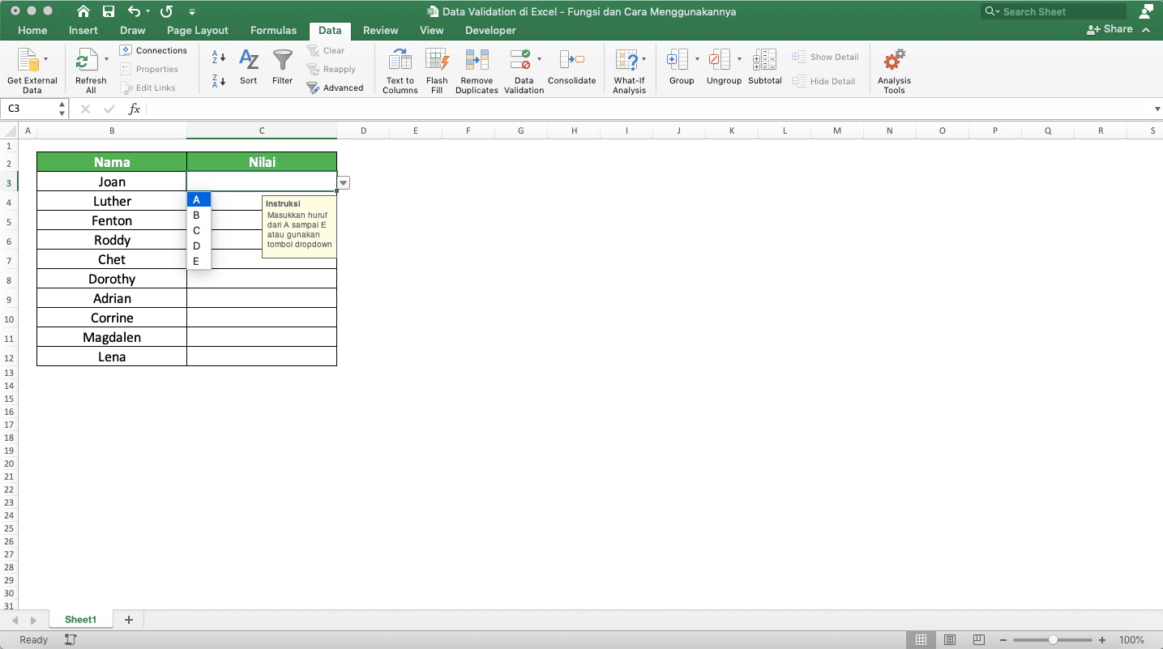Image resolution: width=1163 pixels, height=649 pixels.
Task: Open the Home ribbon tab
Action: (32, 30)
